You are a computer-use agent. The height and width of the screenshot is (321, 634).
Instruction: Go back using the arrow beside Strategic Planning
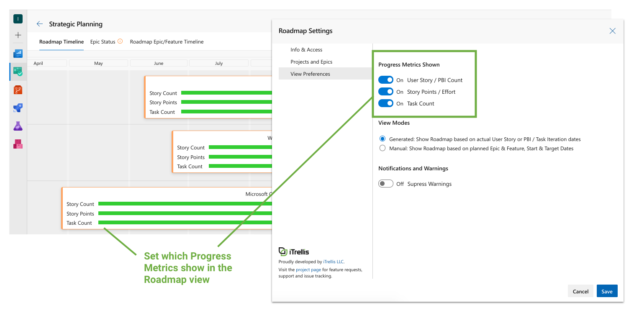click(x=40, y=24)
